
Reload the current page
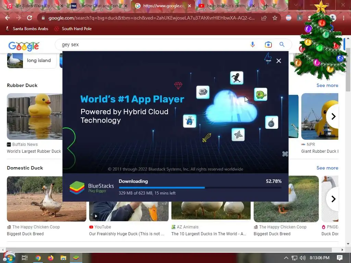pos(29,18)
